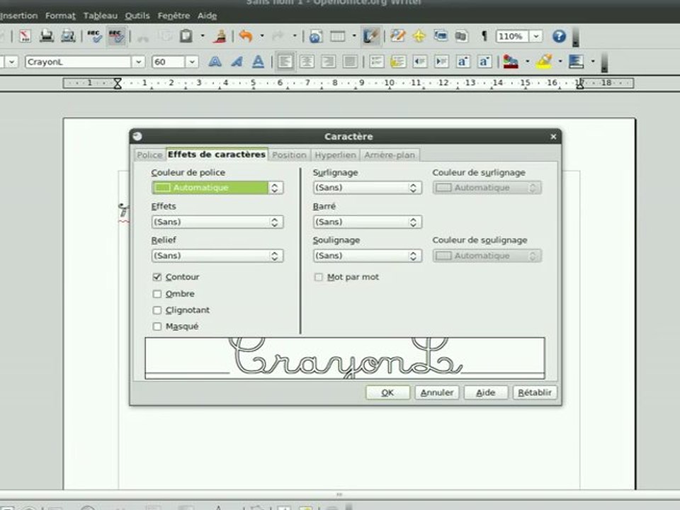Open the Couleur de police dropdown

tap(217, 187)
